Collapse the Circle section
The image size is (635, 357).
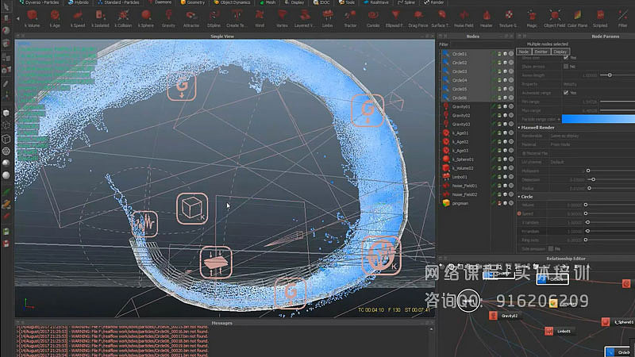pos(520,197)
